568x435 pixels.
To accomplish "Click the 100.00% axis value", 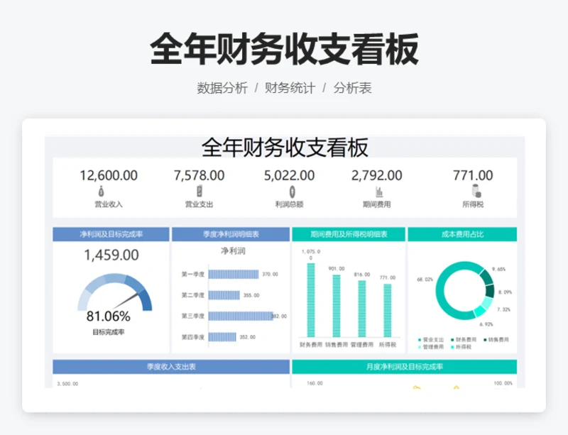I will point(503,383).
